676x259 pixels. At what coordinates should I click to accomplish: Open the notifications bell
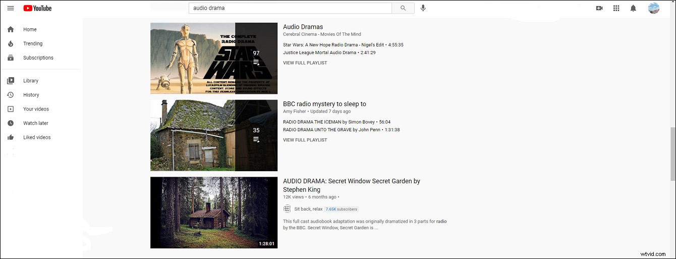(633, 8)
